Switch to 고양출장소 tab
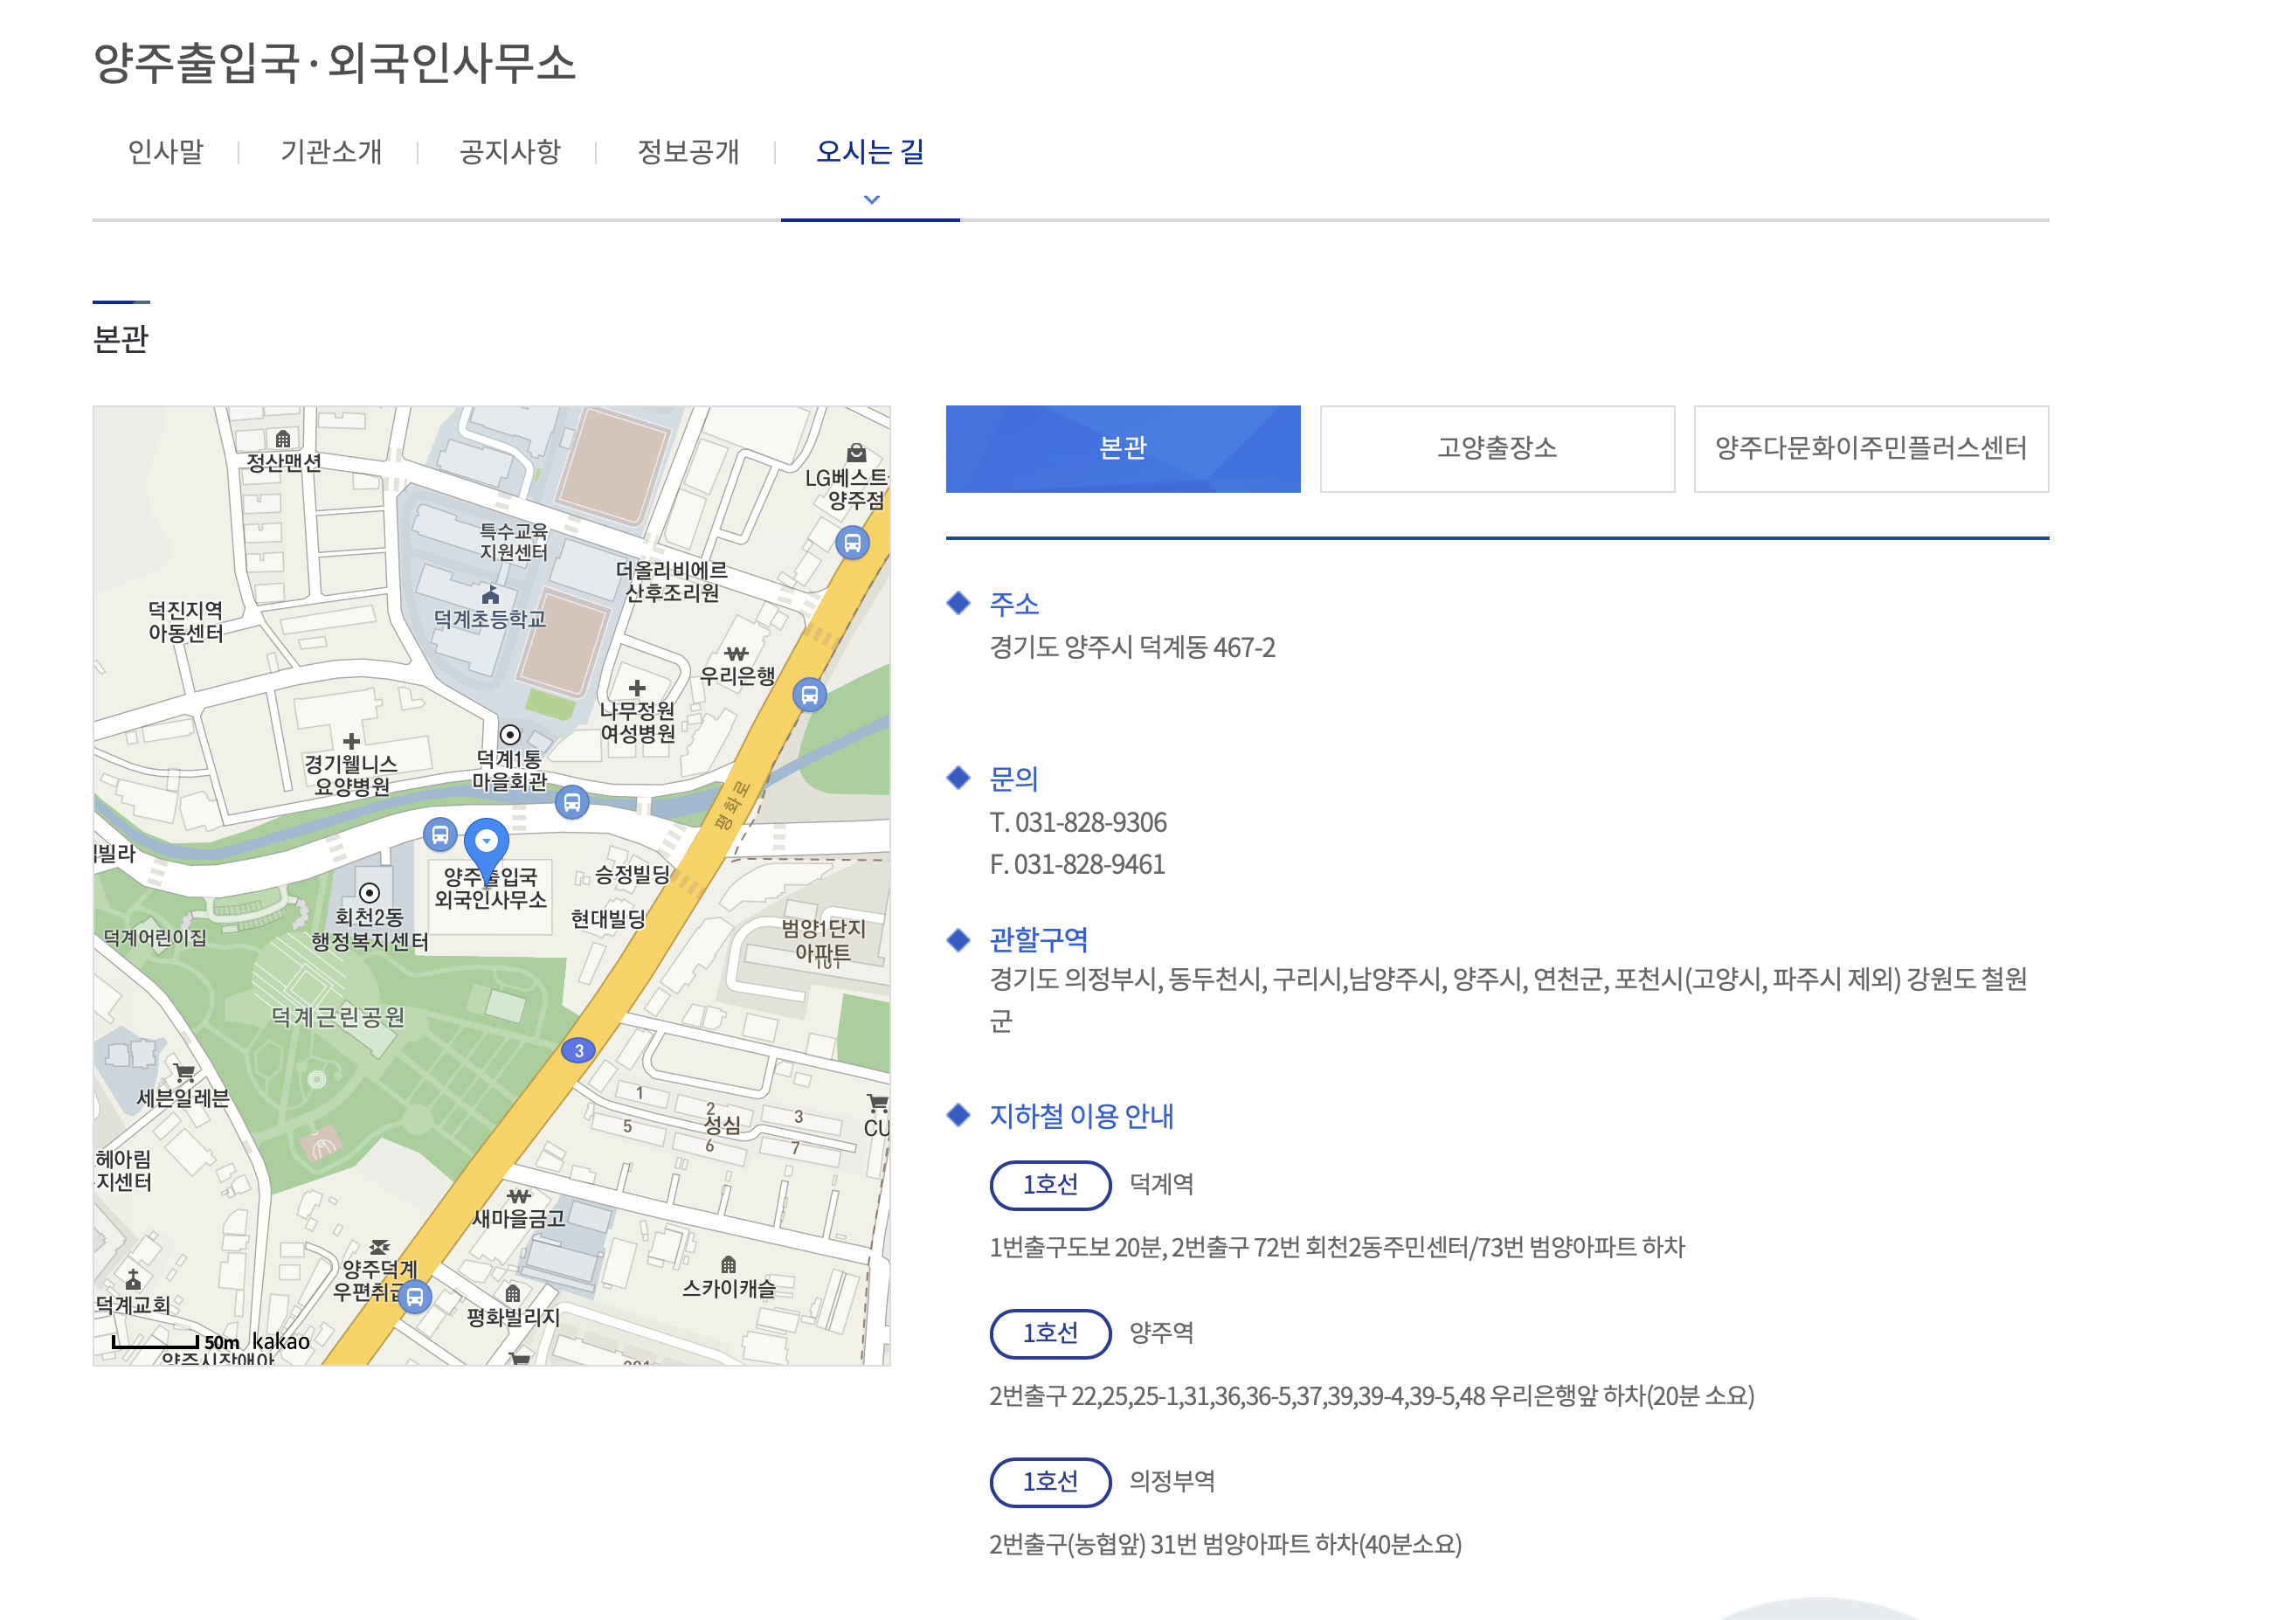The height and width of the screenshot is (1620, 2296). coord(1496,449)
